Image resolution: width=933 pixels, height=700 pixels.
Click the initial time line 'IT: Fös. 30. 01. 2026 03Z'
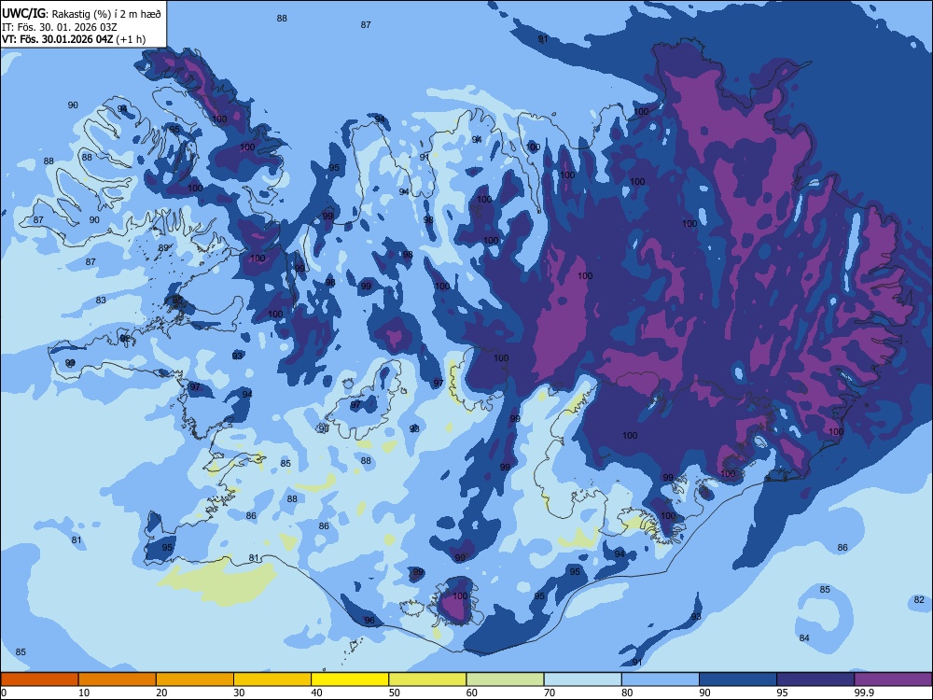tap(60, 27)
